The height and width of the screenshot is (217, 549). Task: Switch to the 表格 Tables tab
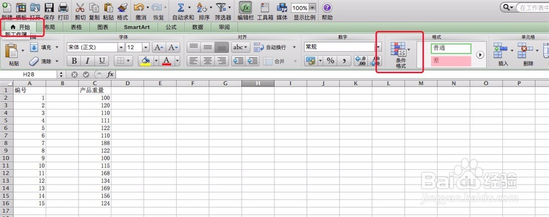tap(76, 27)
